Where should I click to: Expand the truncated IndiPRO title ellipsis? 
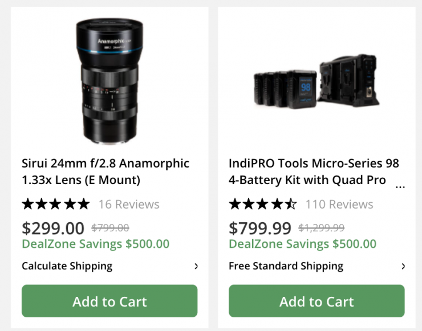[400, 185]
